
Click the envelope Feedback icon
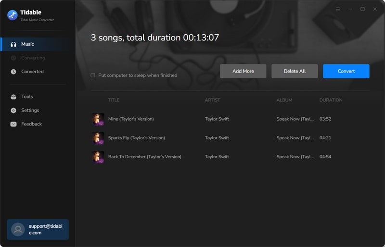(13, 124)
